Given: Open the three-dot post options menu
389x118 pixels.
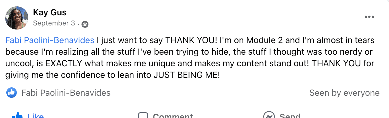Looking at the screenshot, I should coord(369,17).
